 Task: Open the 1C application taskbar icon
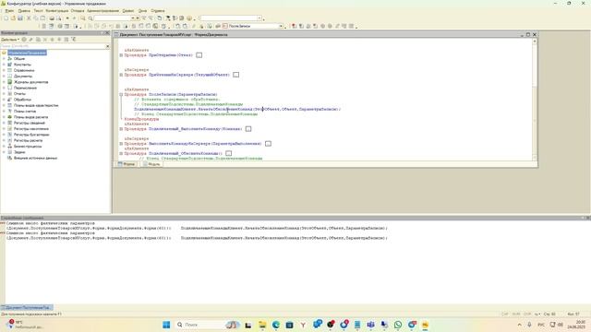tap(425, 325)
